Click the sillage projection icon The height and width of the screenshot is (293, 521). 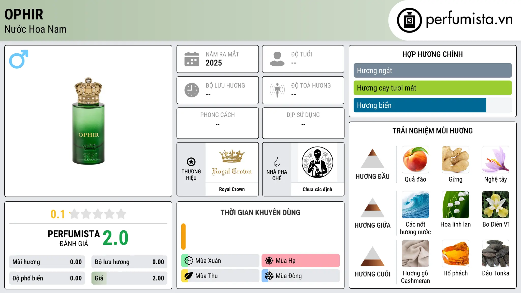277,90
